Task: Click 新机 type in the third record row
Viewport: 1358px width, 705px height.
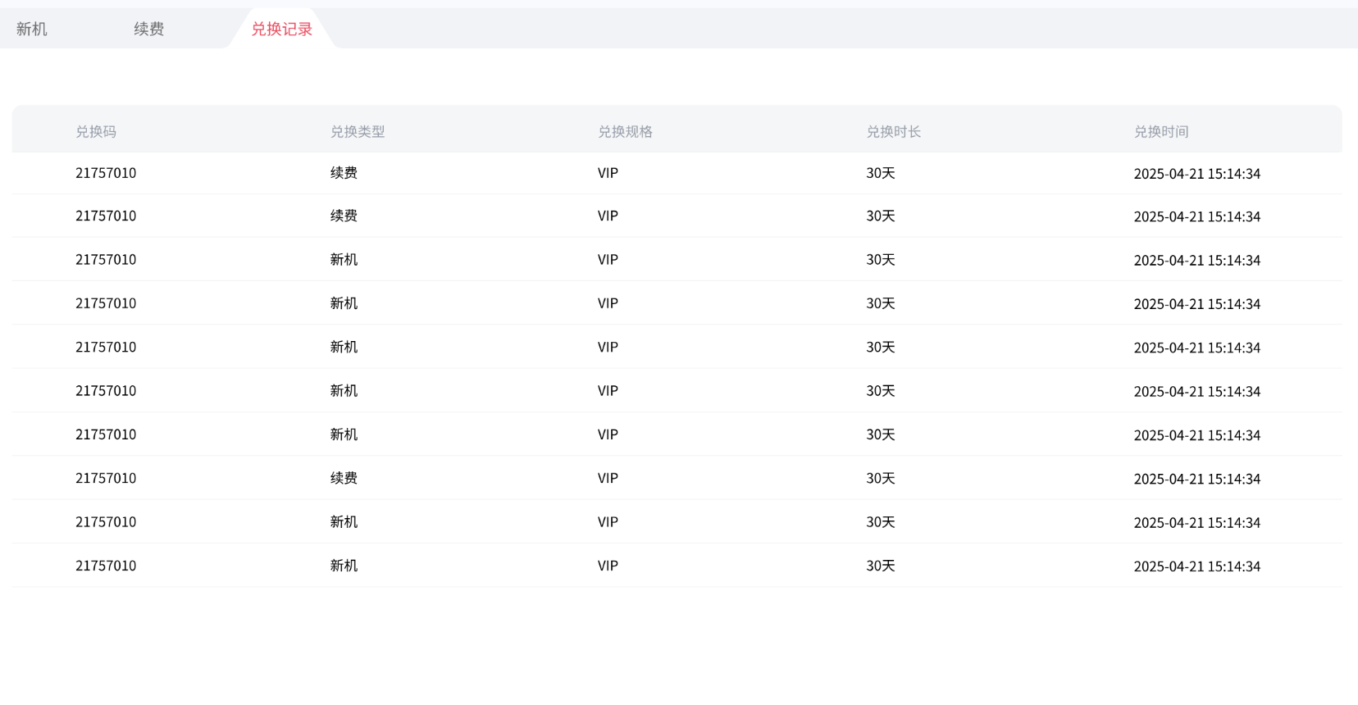Action: coord(344,260)
